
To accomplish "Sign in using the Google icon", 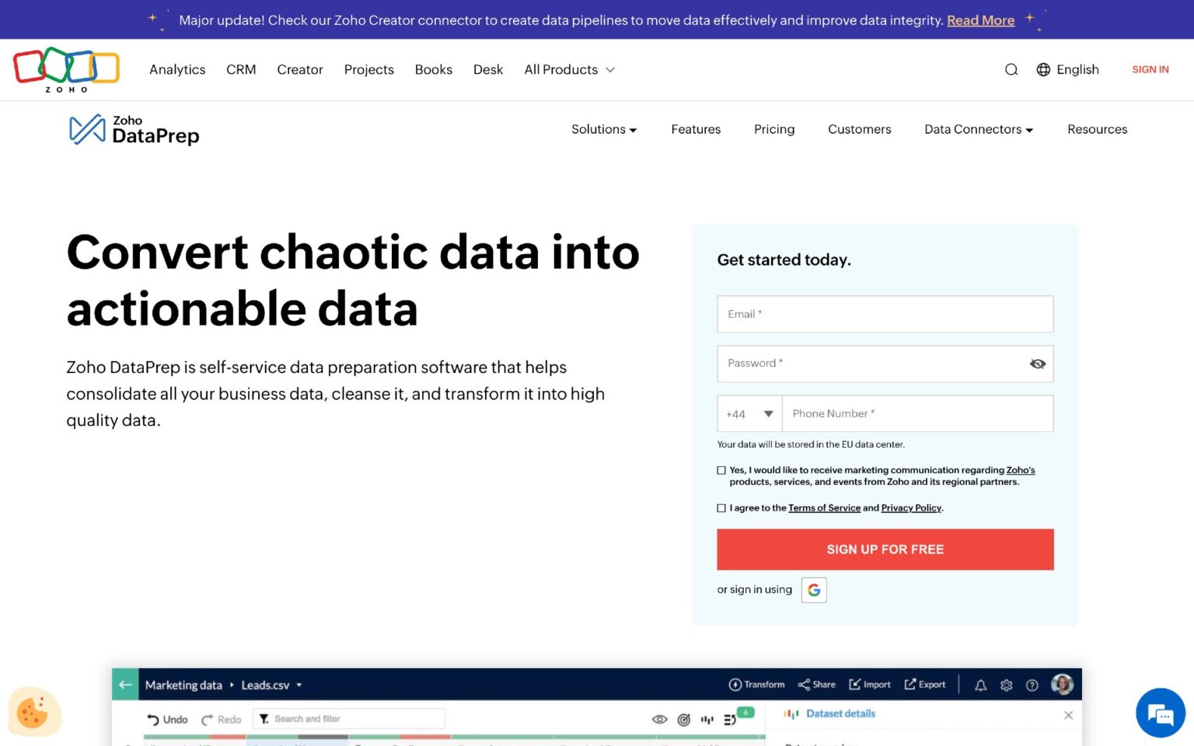I will (x=813, y=590).
